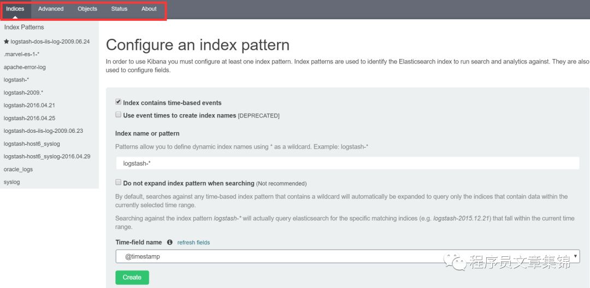The image size is (590, 288).
Task: Click the 'refresh fields' link
Action: point(193,242)
